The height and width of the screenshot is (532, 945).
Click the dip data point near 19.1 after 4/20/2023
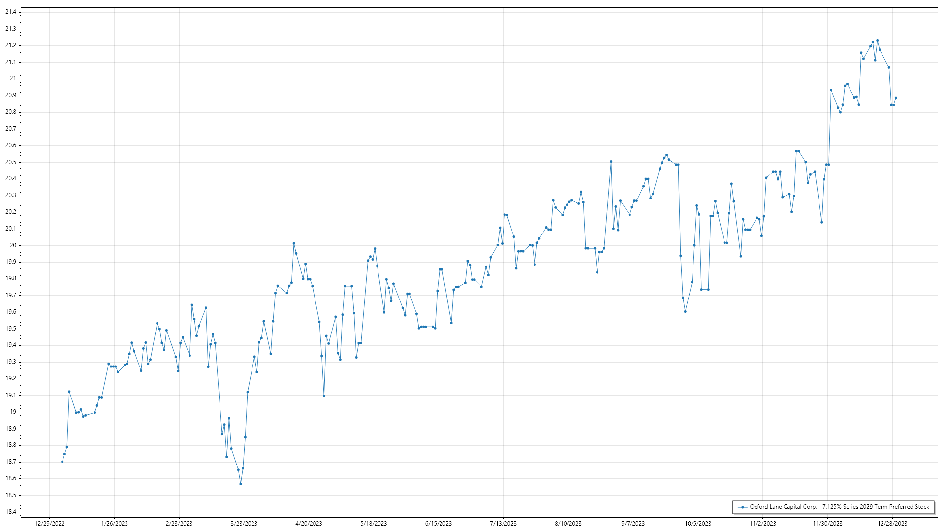coord(324,396)
